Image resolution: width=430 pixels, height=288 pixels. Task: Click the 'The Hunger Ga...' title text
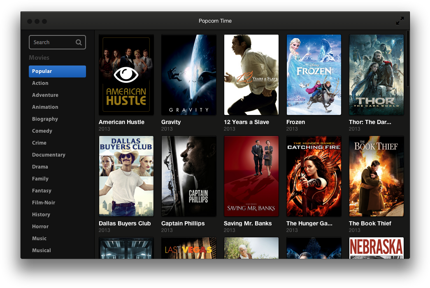[309, 223]
